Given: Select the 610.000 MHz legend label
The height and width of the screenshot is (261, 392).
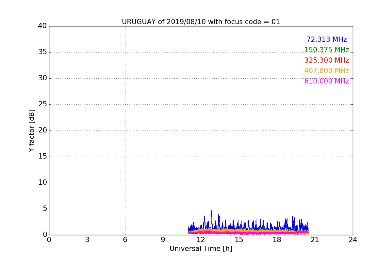Looking at the screenshot, I should pos(327,81).
